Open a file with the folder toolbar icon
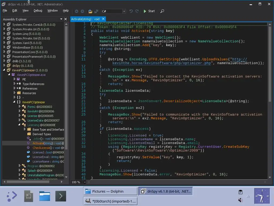 click(x=90, y=11)
